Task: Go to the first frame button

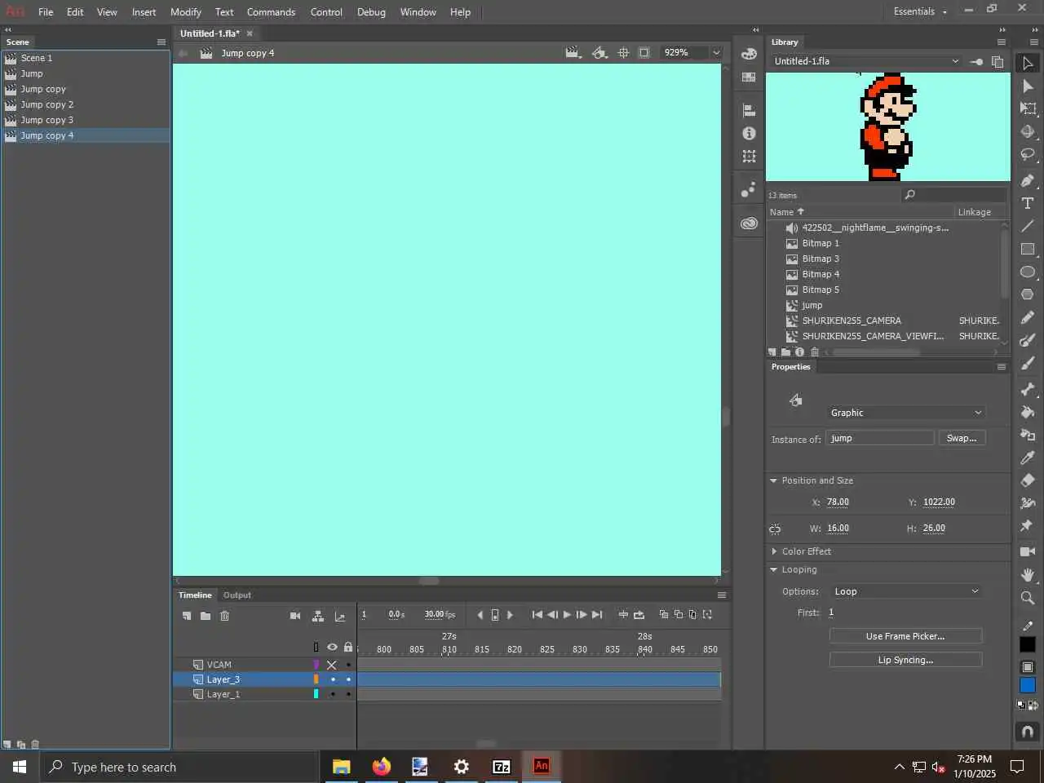Action: (x=537, y=615)
